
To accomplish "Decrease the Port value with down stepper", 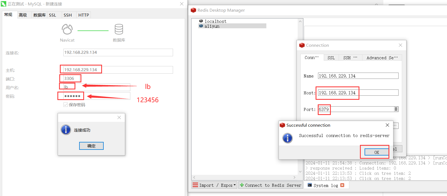I will [x=396, y=110].
